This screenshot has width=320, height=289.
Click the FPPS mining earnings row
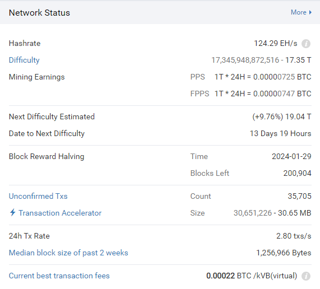point(251,94)
